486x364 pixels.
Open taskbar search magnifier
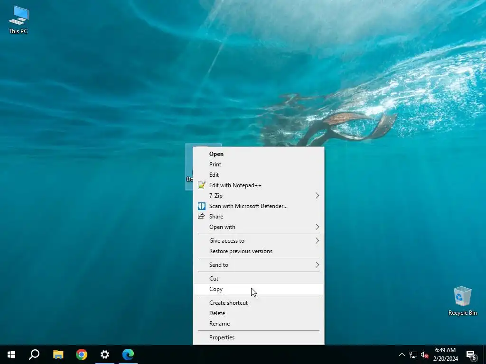point(34,355)
